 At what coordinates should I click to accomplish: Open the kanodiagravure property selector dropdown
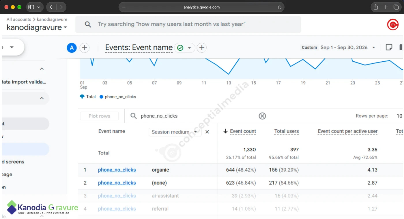coord(37,28)
